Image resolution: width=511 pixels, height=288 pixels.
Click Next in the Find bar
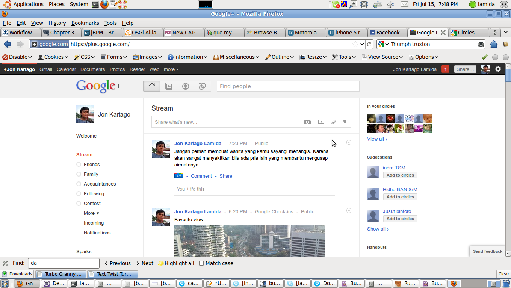(145, 263)
